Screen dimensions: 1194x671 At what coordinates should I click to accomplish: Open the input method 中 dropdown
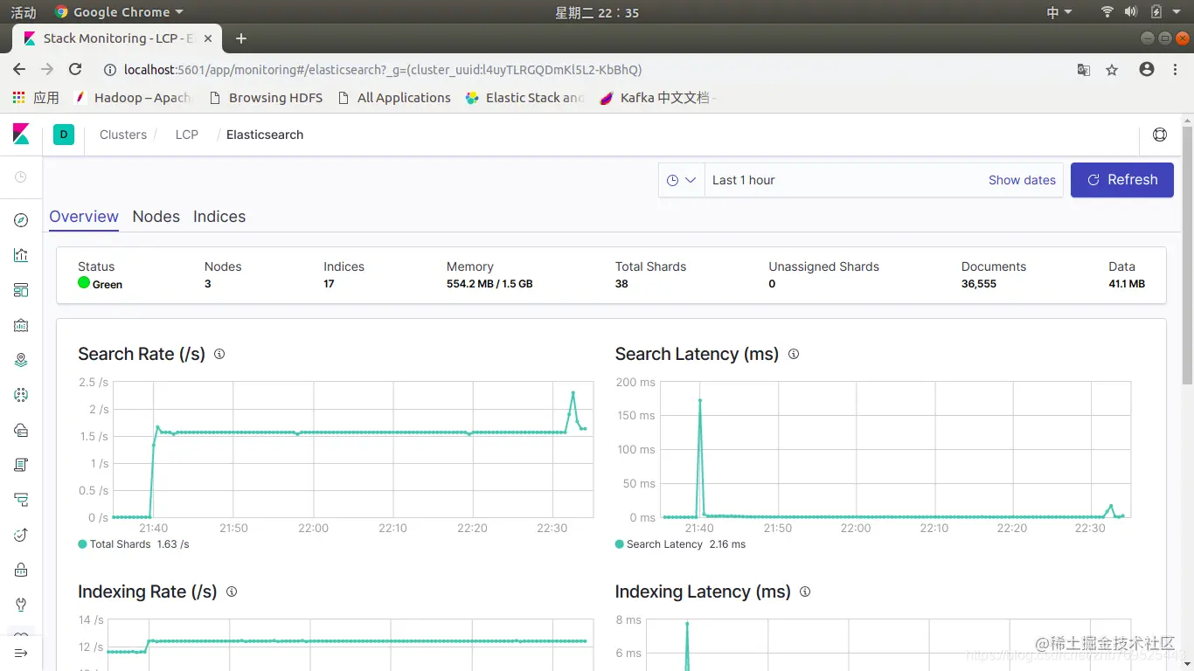pos(1059,12)
